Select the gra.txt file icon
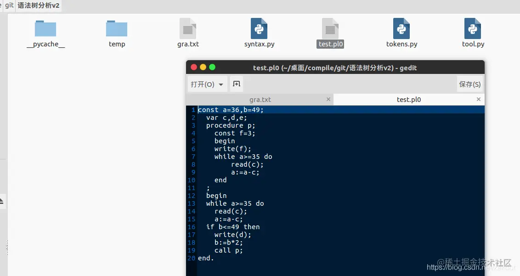 (188, 28)
